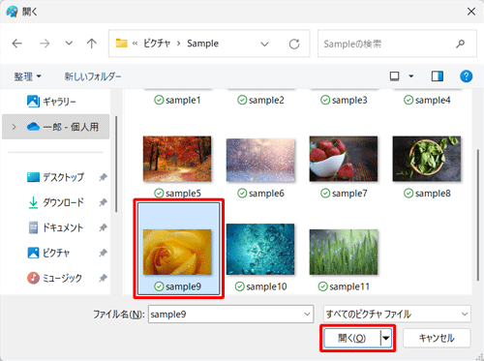Click the sync status icon of sample6
Screen dimensions: 484x361
coord(242,194)
